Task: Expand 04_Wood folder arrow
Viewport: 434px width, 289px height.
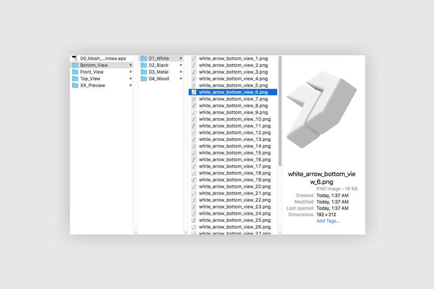Action: 181,79
